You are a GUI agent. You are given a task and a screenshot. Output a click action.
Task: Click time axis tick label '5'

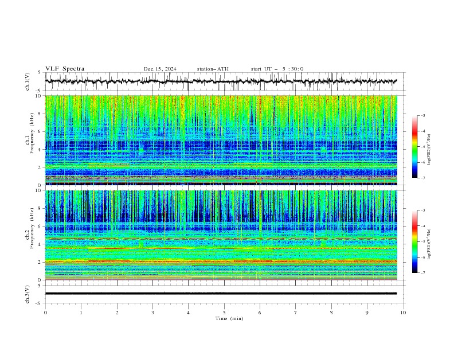pos(224,313)
